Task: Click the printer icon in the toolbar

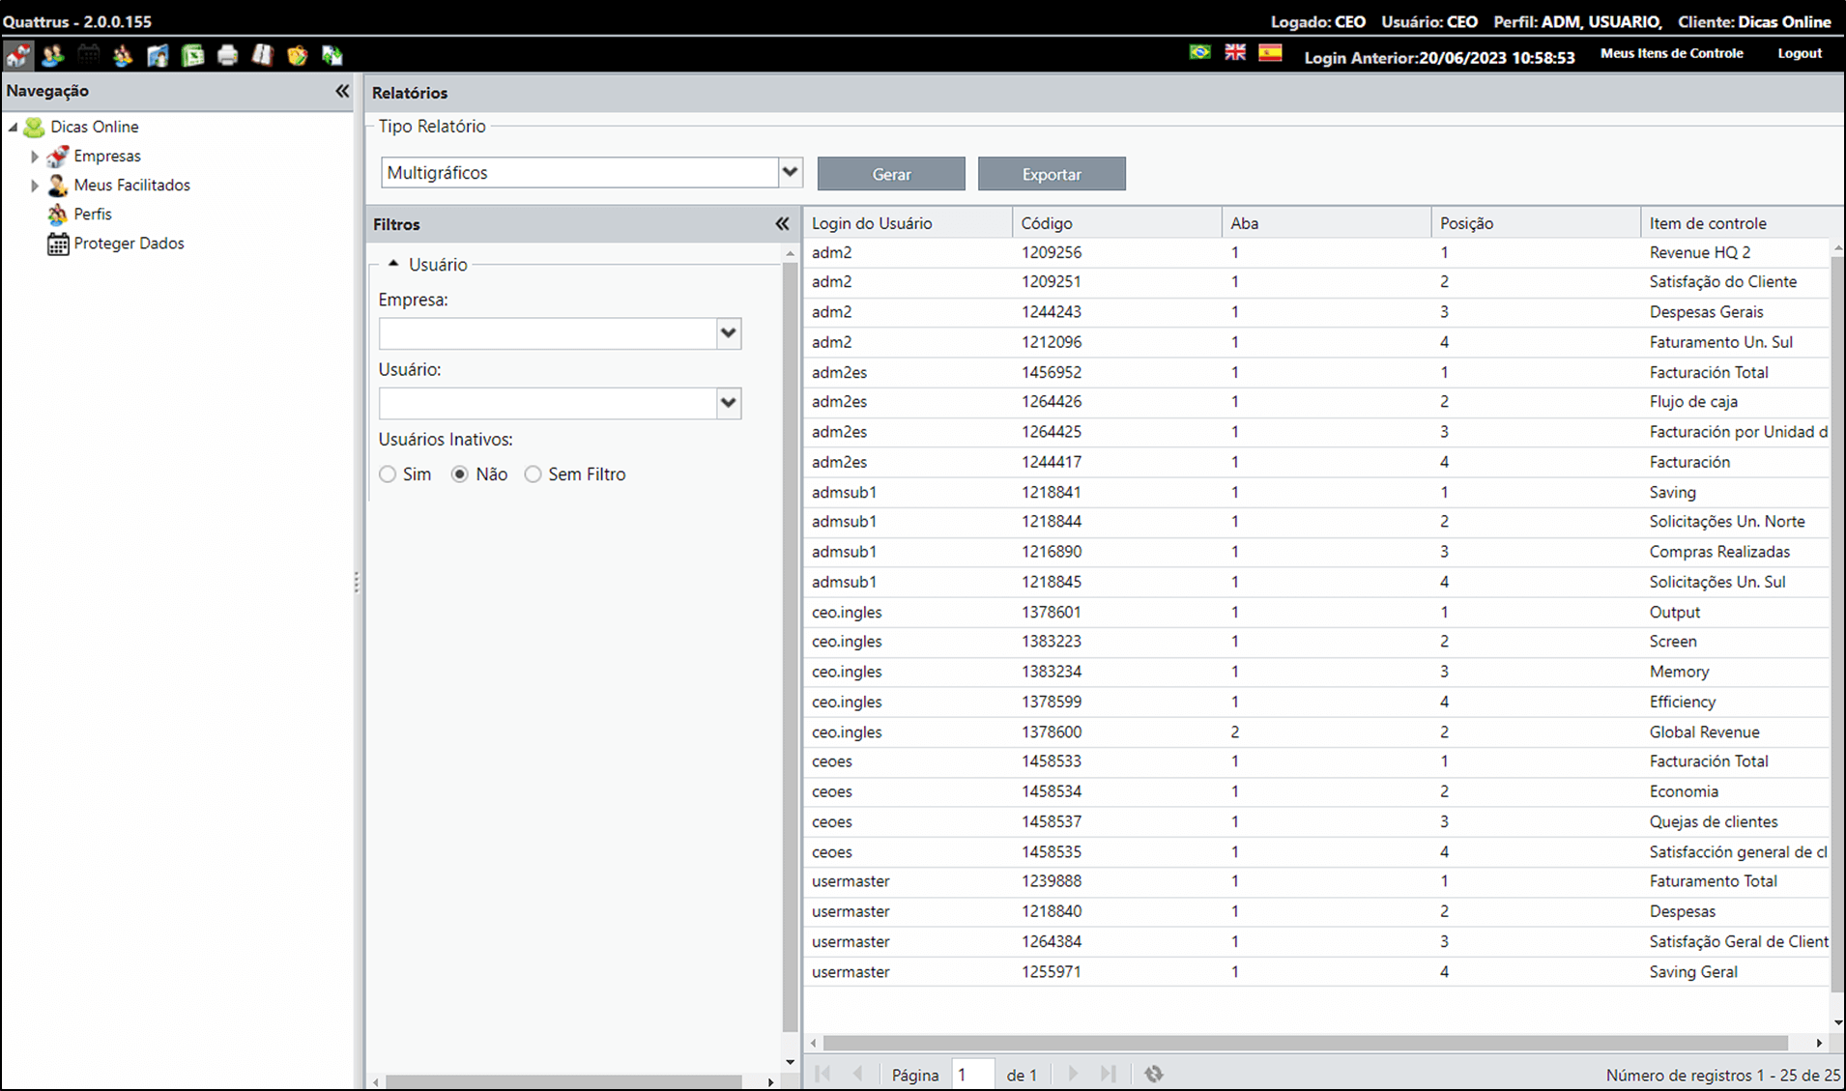Action: (x=228, y=55)
